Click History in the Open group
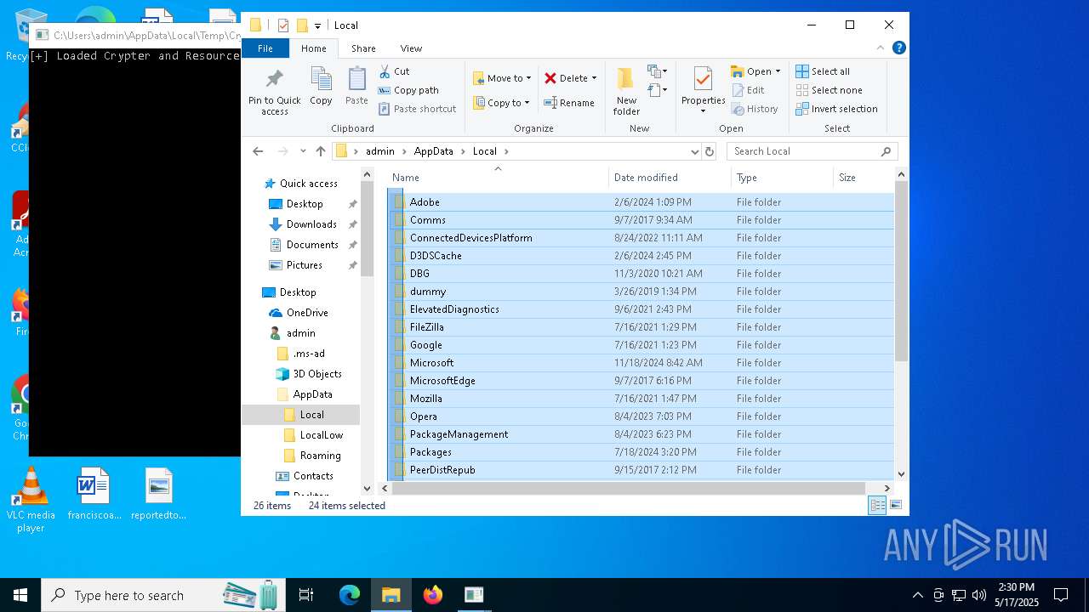Image resolution: width=1089 pixels, height=612 pixels. [755, 109]
